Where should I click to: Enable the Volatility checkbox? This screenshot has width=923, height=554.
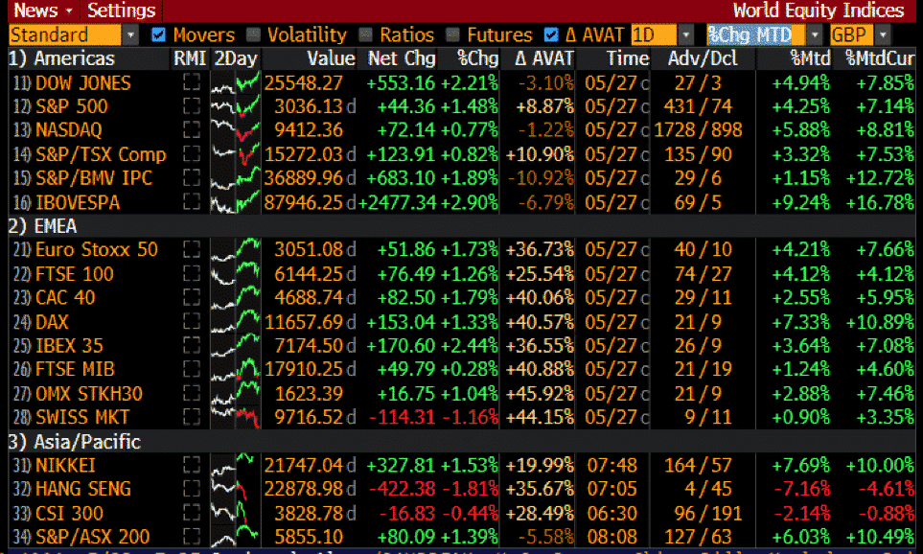click(253, 35)
